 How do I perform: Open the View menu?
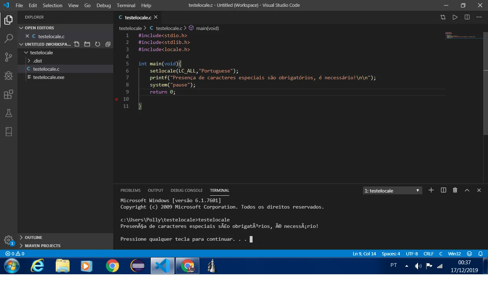73,5
